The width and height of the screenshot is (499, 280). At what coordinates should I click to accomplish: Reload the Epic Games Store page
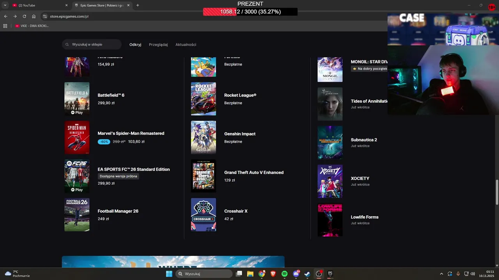point(24,16)
